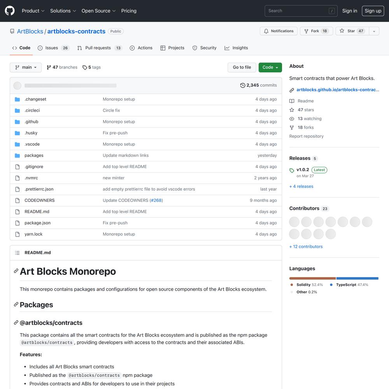Expand the Product menu
The height and width of the screenshot is (389, 389).
pyautogui.click(x=33, y=11)
